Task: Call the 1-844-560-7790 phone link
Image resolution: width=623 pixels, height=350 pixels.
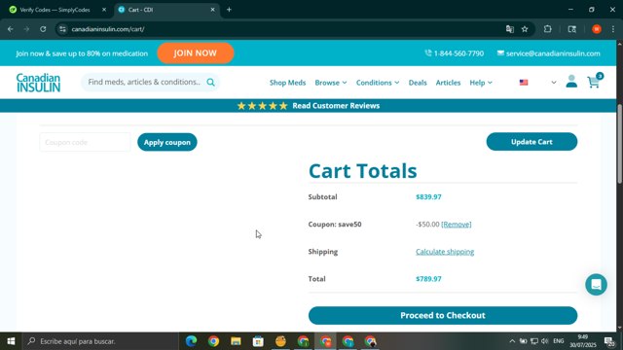Action: click(455, 53)
